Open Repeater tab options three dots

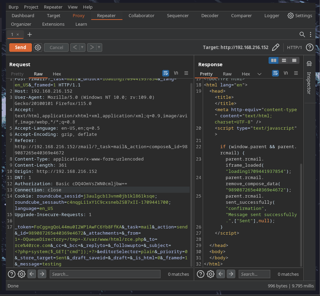coord(310,35)
